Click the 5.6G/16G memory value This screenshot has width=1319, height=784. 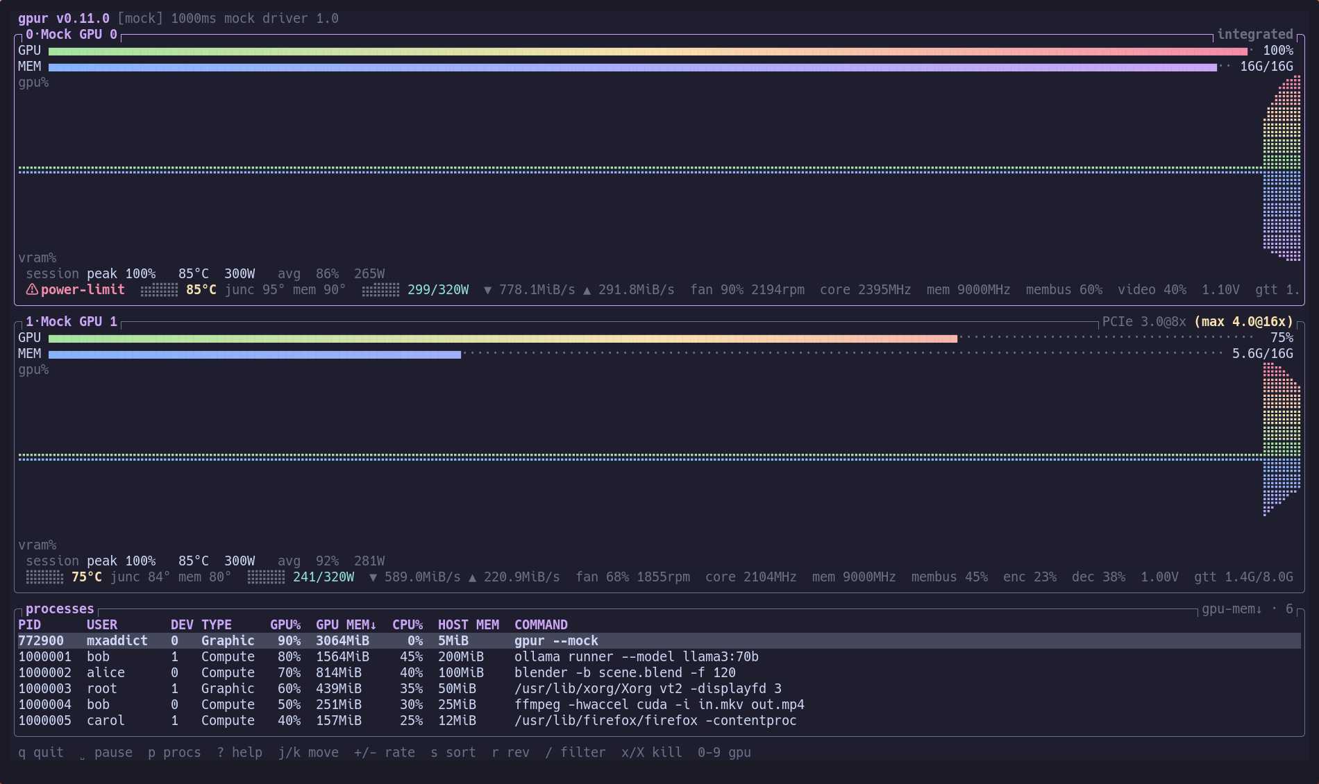coord(1263,354)
